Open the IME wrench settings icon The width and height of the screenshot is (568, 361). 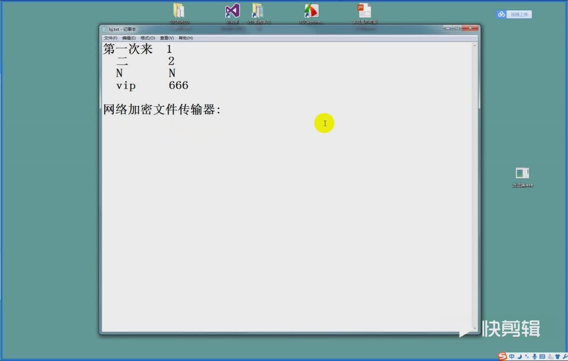pos(565,356)
